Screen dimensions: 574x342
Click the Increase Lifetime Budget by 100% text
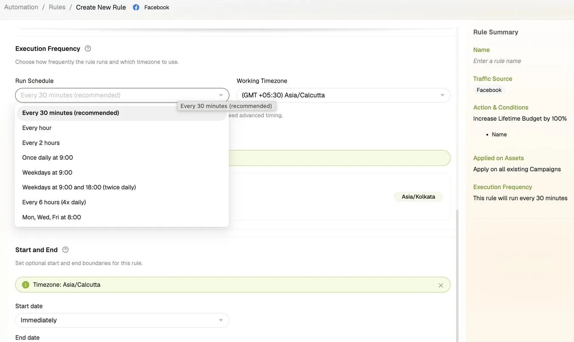(x=520, y=119)
